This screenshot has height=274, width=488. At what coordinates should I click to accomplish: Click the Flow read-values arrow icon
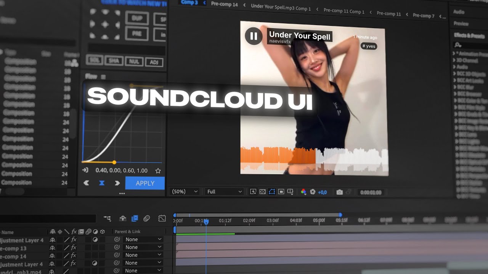coord(85,170)
